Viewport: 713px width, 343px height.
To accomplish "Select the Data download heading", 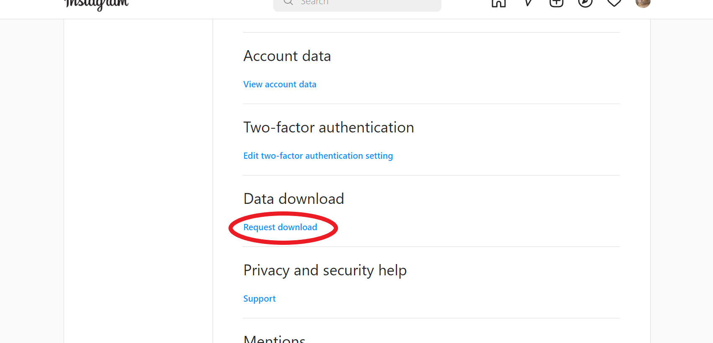I will coord(294,199).
